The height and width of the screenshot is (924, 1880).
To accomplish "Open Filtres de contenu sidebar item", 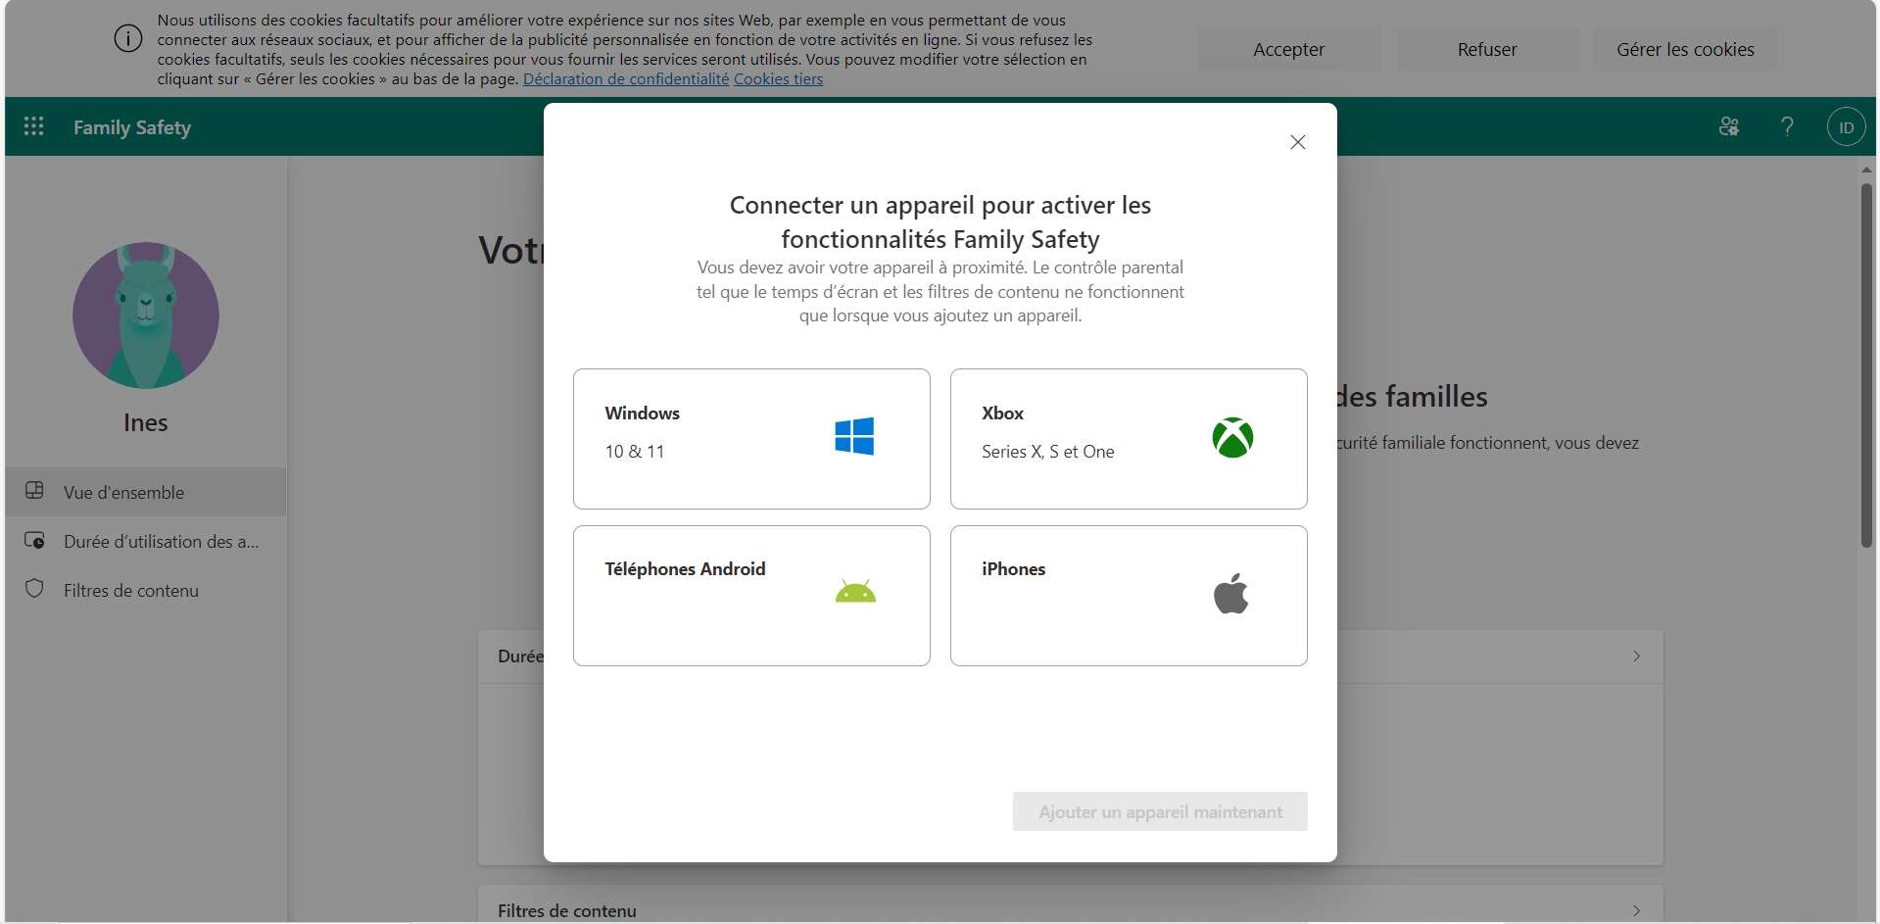I will click(x=146, y=590).
